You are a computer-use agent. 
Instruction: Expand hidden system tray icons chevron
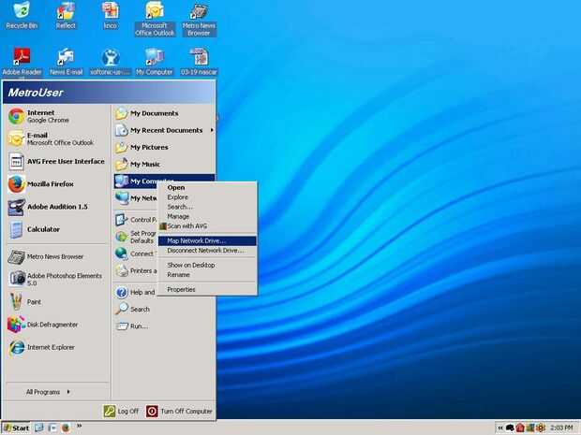[x=499, y=428]
